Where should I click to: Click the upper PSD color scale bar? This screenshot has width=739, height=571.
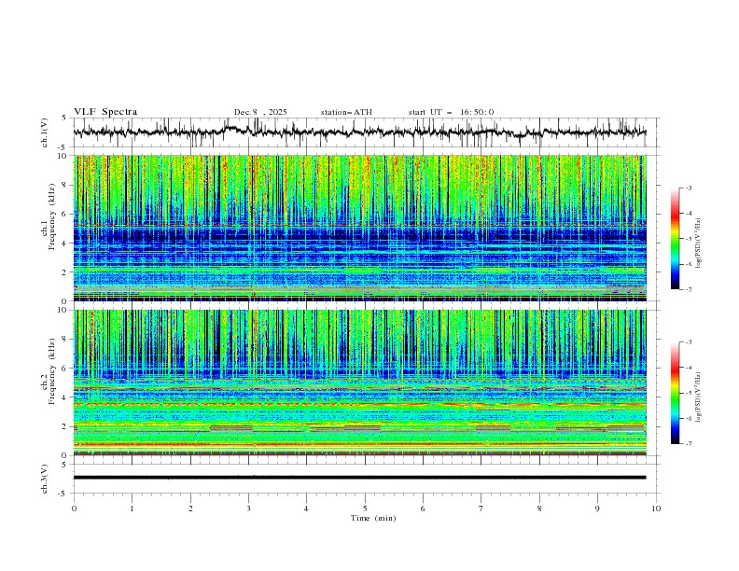coord(675,238)
